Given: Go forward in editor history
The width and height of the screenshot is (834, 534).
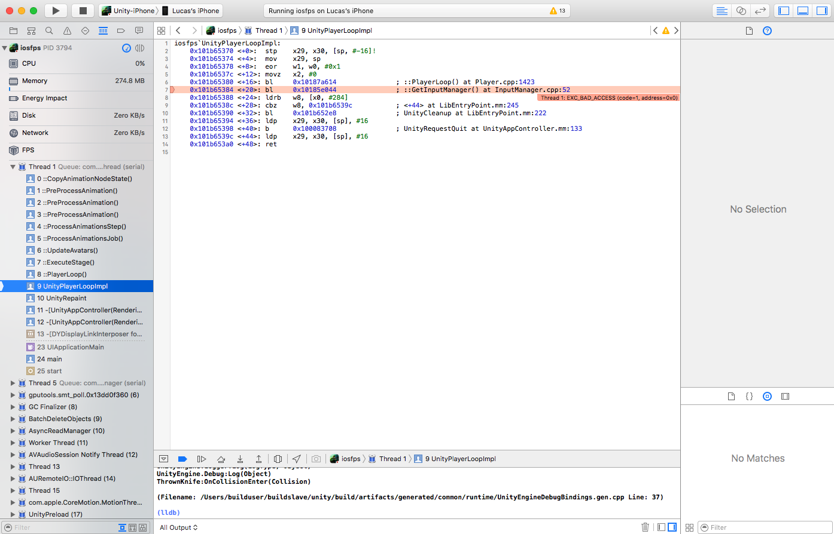Looking at the screenshot, I should click(x=194, y=30).
